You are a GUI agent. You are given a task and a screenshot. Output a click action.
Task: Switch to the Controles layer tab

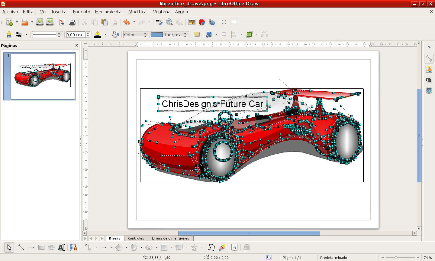pos(136,238)
